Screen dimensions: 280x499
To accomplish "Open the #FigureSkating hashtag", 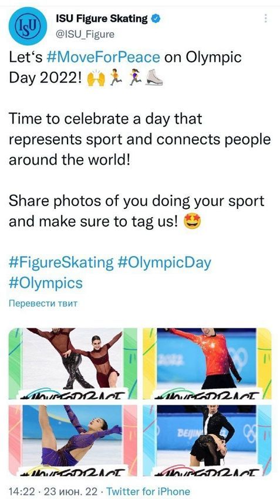I will [x=61, y=263].
